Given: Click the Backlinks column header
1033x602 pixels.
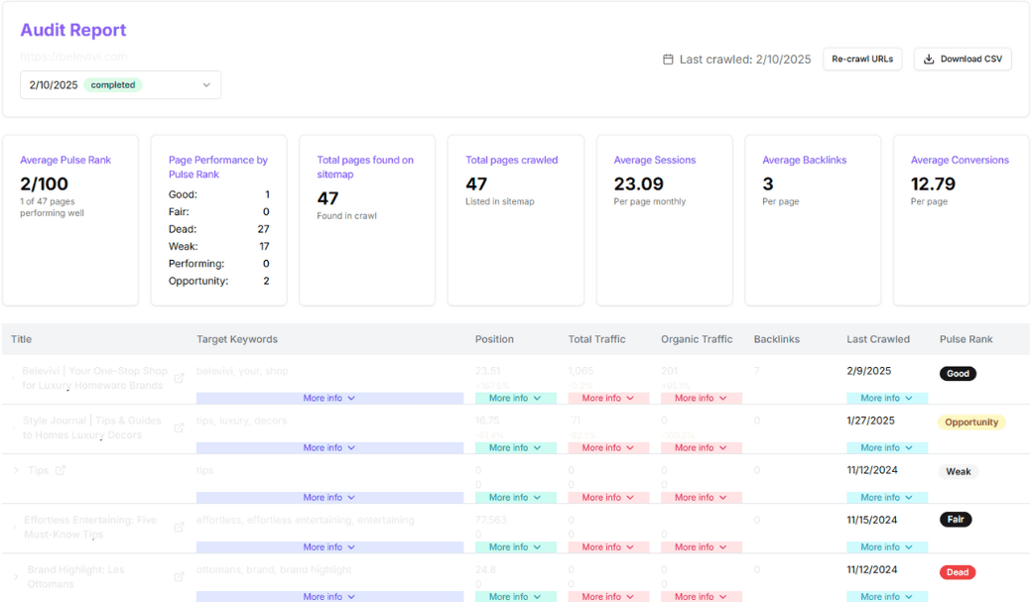Looking at the screenshot, I should click(777, 339).
